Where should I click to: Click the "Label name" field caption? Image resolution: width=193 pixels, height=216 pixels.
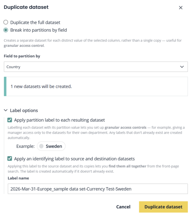click(18, 178)
